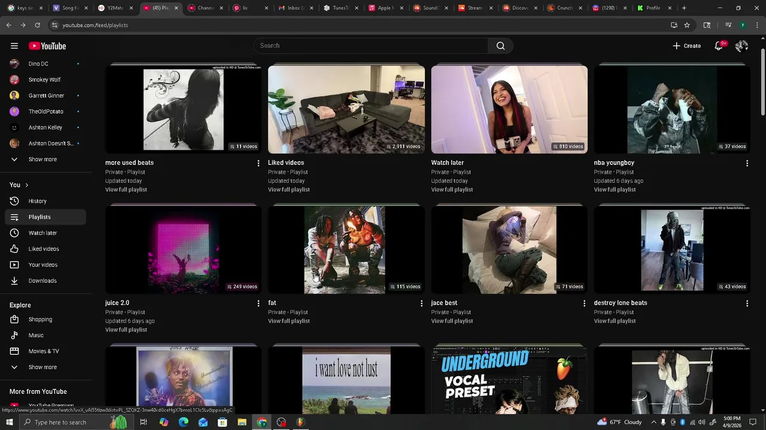
Task: Open Downloads in the sidebar
Action: pos(45,281)
